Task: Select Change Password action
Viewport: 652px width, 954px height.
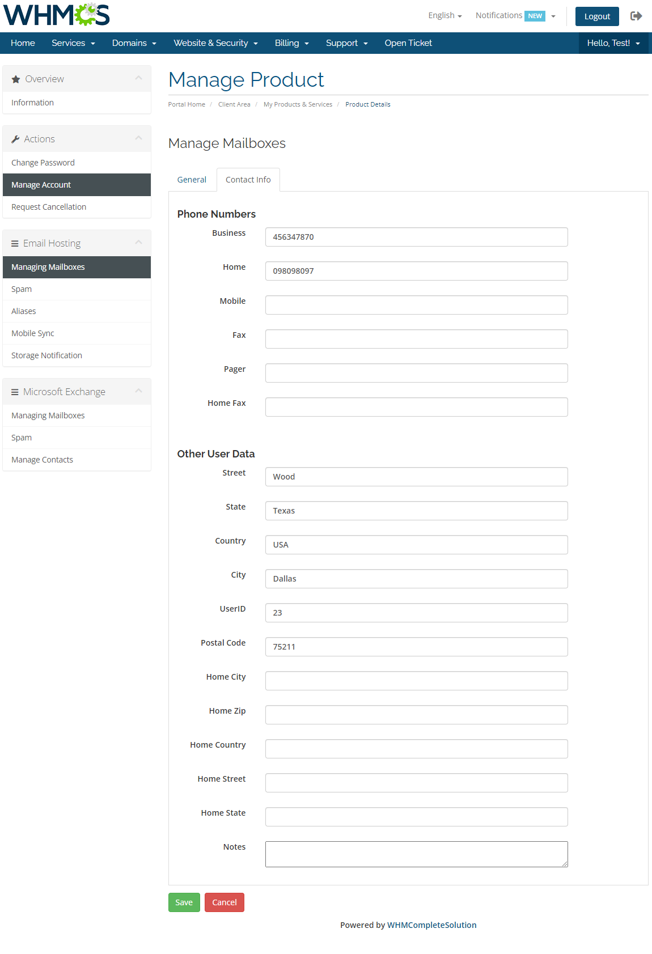Action: coord(77,163)
